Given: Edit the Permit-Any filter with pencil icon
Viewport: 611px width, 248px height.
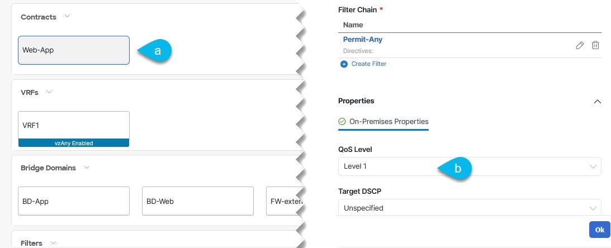Looking at the screenshot, I should coord(580,46).
